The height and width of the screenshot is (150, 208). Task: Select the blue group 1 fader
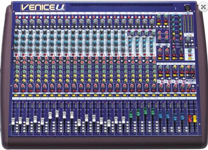pos(160,115)
